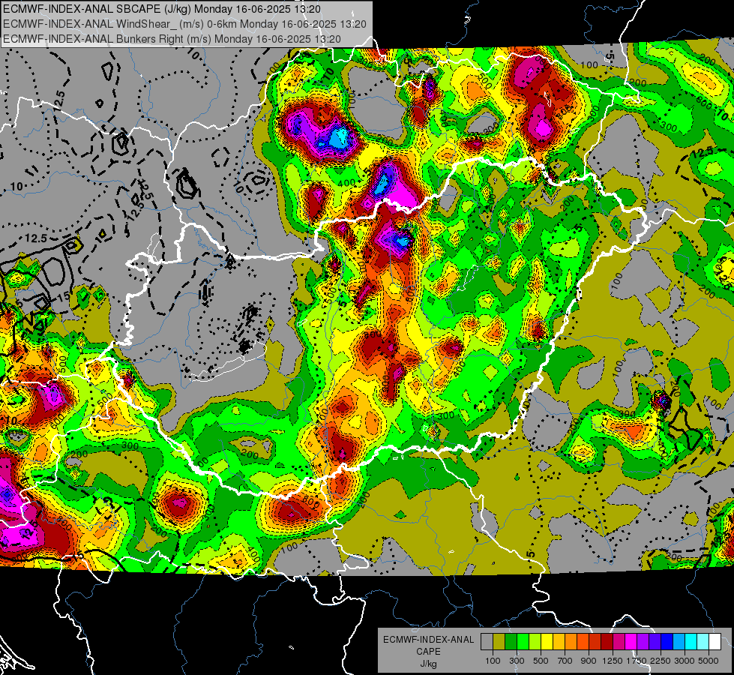The height and width of the screenshot is (675, 734).
Task: Click the legend value 3000
Action: (x=685, y=661)
